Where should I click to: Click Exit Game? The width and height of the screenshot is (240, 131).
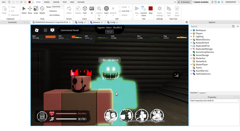(x=177, y=11)
